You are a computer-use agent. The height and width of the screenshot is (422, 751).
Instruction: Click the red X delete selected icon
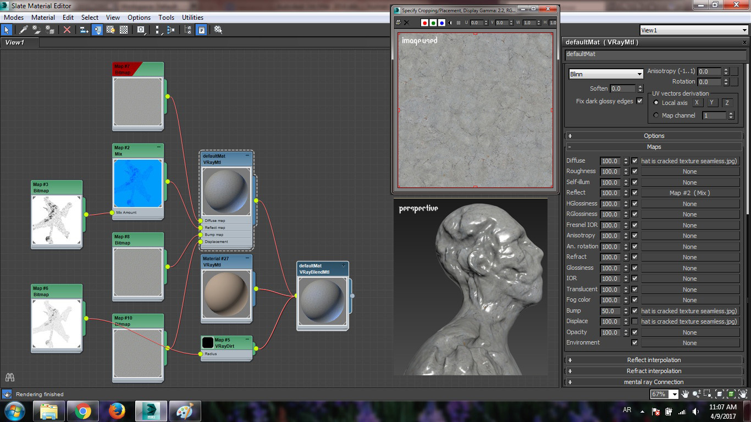[67, 30]
